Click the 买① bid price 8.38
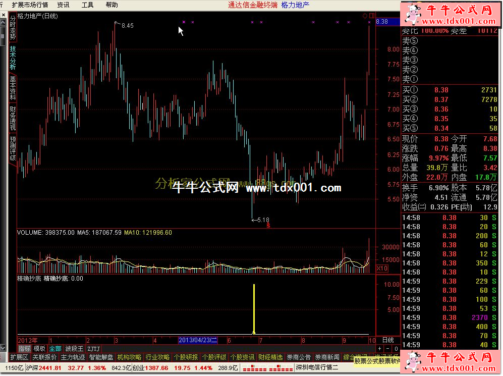Image resolution: width=503 pixels, height=376 pixels. [x=441, y=90]
